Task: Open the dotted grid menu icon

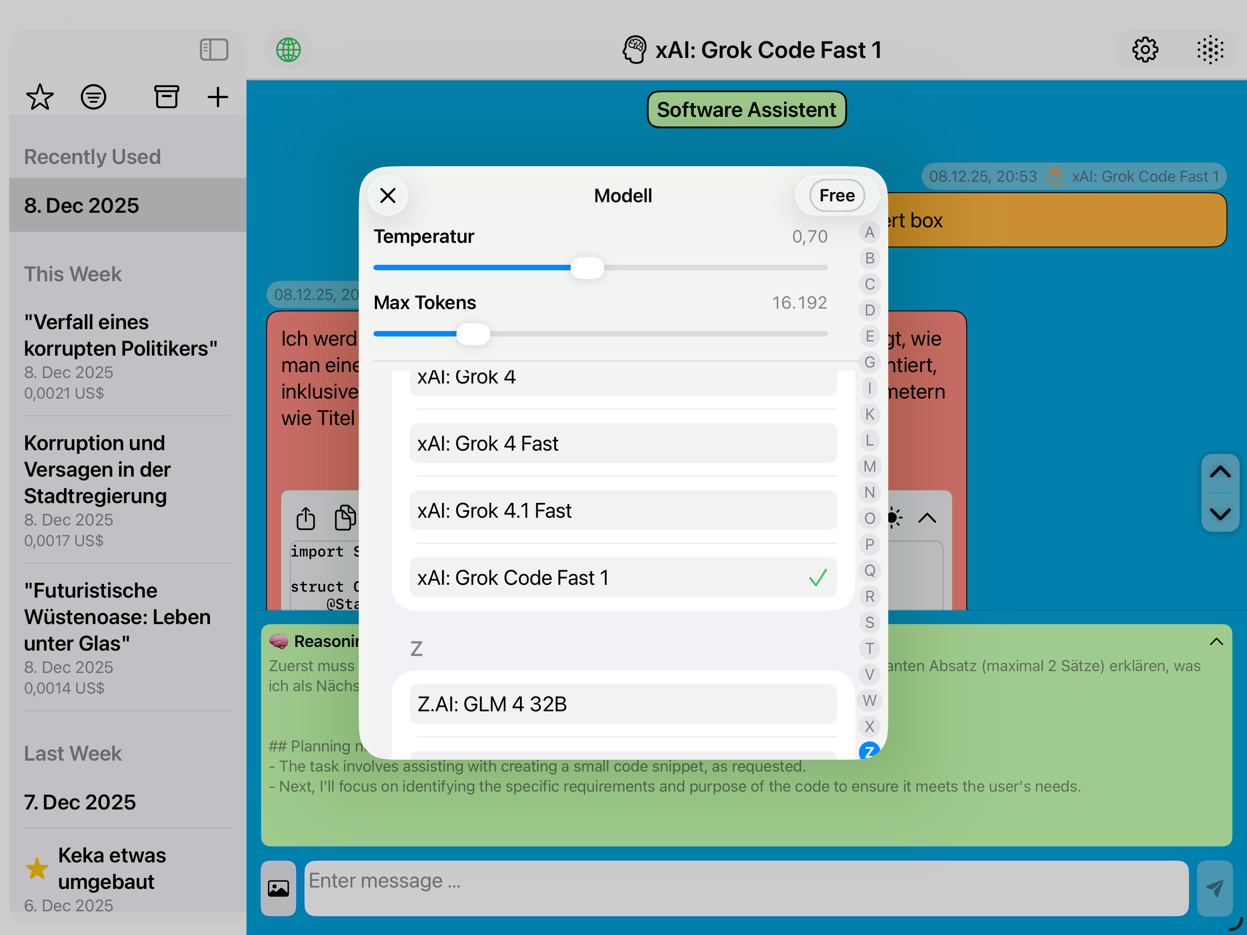Action: pyautogui.click(x=1210, y=50)
